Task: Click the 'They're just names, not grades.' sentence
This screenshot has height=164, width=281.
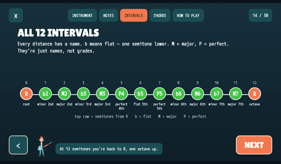Action: point(56,51)
